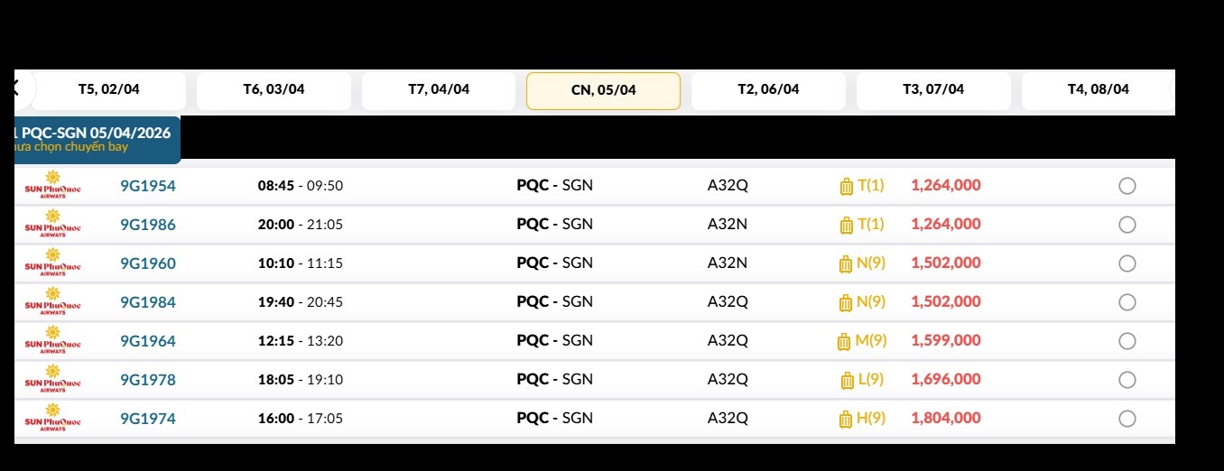The image size is (1224, 471).
Task: Click the luggage icon on flight 9G1960
Action: (x=846, y=264)
